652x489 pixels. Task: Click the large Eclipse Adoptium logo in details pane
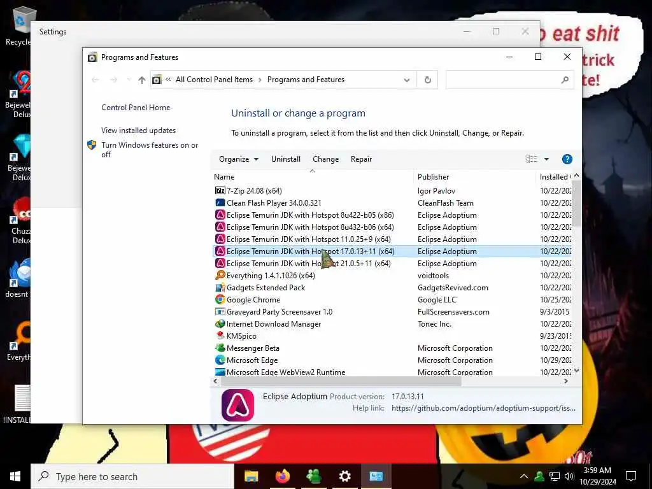238,405
